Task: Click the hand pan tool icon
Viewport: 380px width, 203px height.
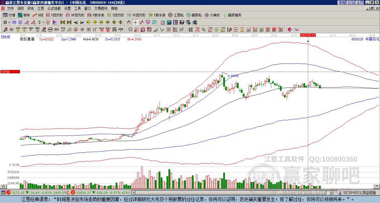Action: click(x=129, y=23)
